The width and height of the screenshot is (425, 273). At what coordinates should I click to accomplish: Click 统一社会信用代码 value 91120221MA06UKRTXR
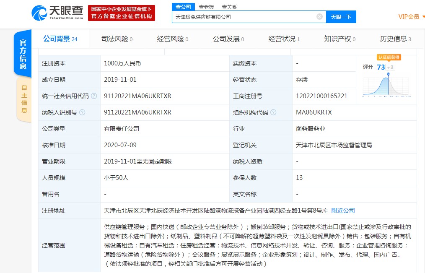point(137,96)
